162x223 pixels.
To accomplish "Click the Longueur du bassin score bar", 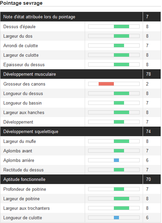I will [x=114, y=103].
